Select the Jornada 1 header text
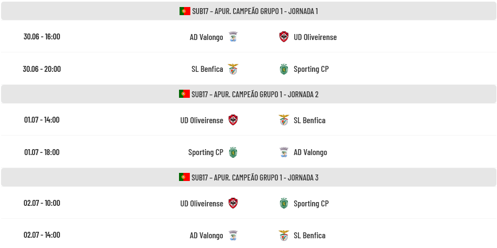Viewport: 497px width, 248px height. [x=255, y=11]
